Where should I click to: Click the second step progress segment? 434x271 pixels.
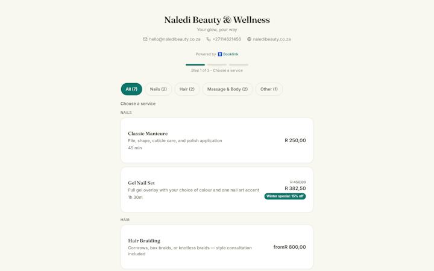(217, 64)
